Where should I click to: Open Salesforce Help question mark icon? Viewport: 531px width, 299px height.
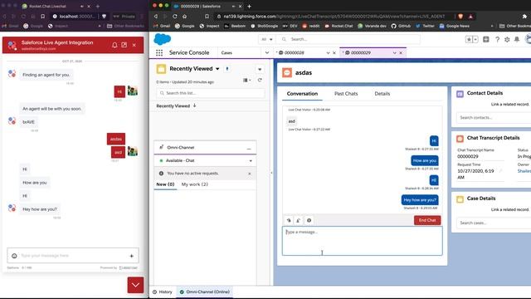[x=497, y=39]
